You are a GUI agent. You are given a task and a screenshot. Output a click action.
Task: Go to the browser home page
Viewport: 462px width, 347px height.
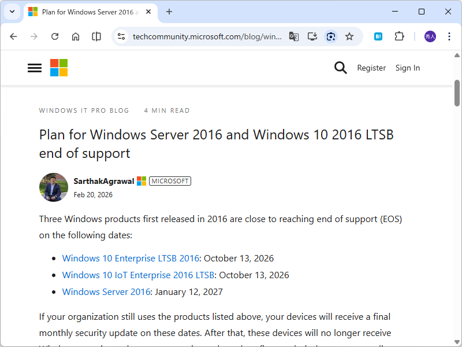[76, 36]
